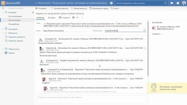Open the user profile avatar
This screenshot has height=105, width=187.
[184, 3]
